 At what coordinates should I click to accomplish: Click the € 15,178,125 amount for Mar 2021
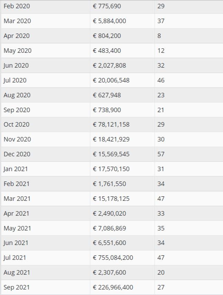tap(111, 199)
